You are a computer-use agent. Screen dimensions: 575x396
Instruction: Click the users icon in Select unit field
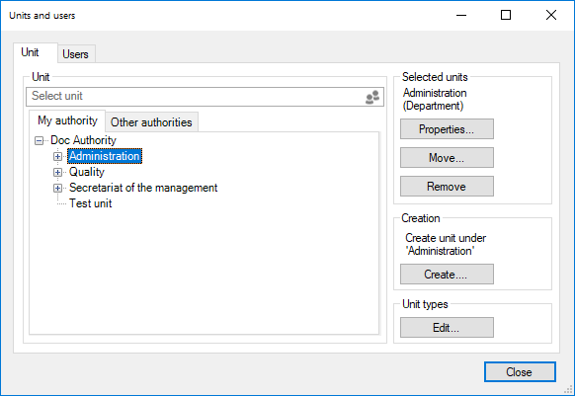point(372,97)
